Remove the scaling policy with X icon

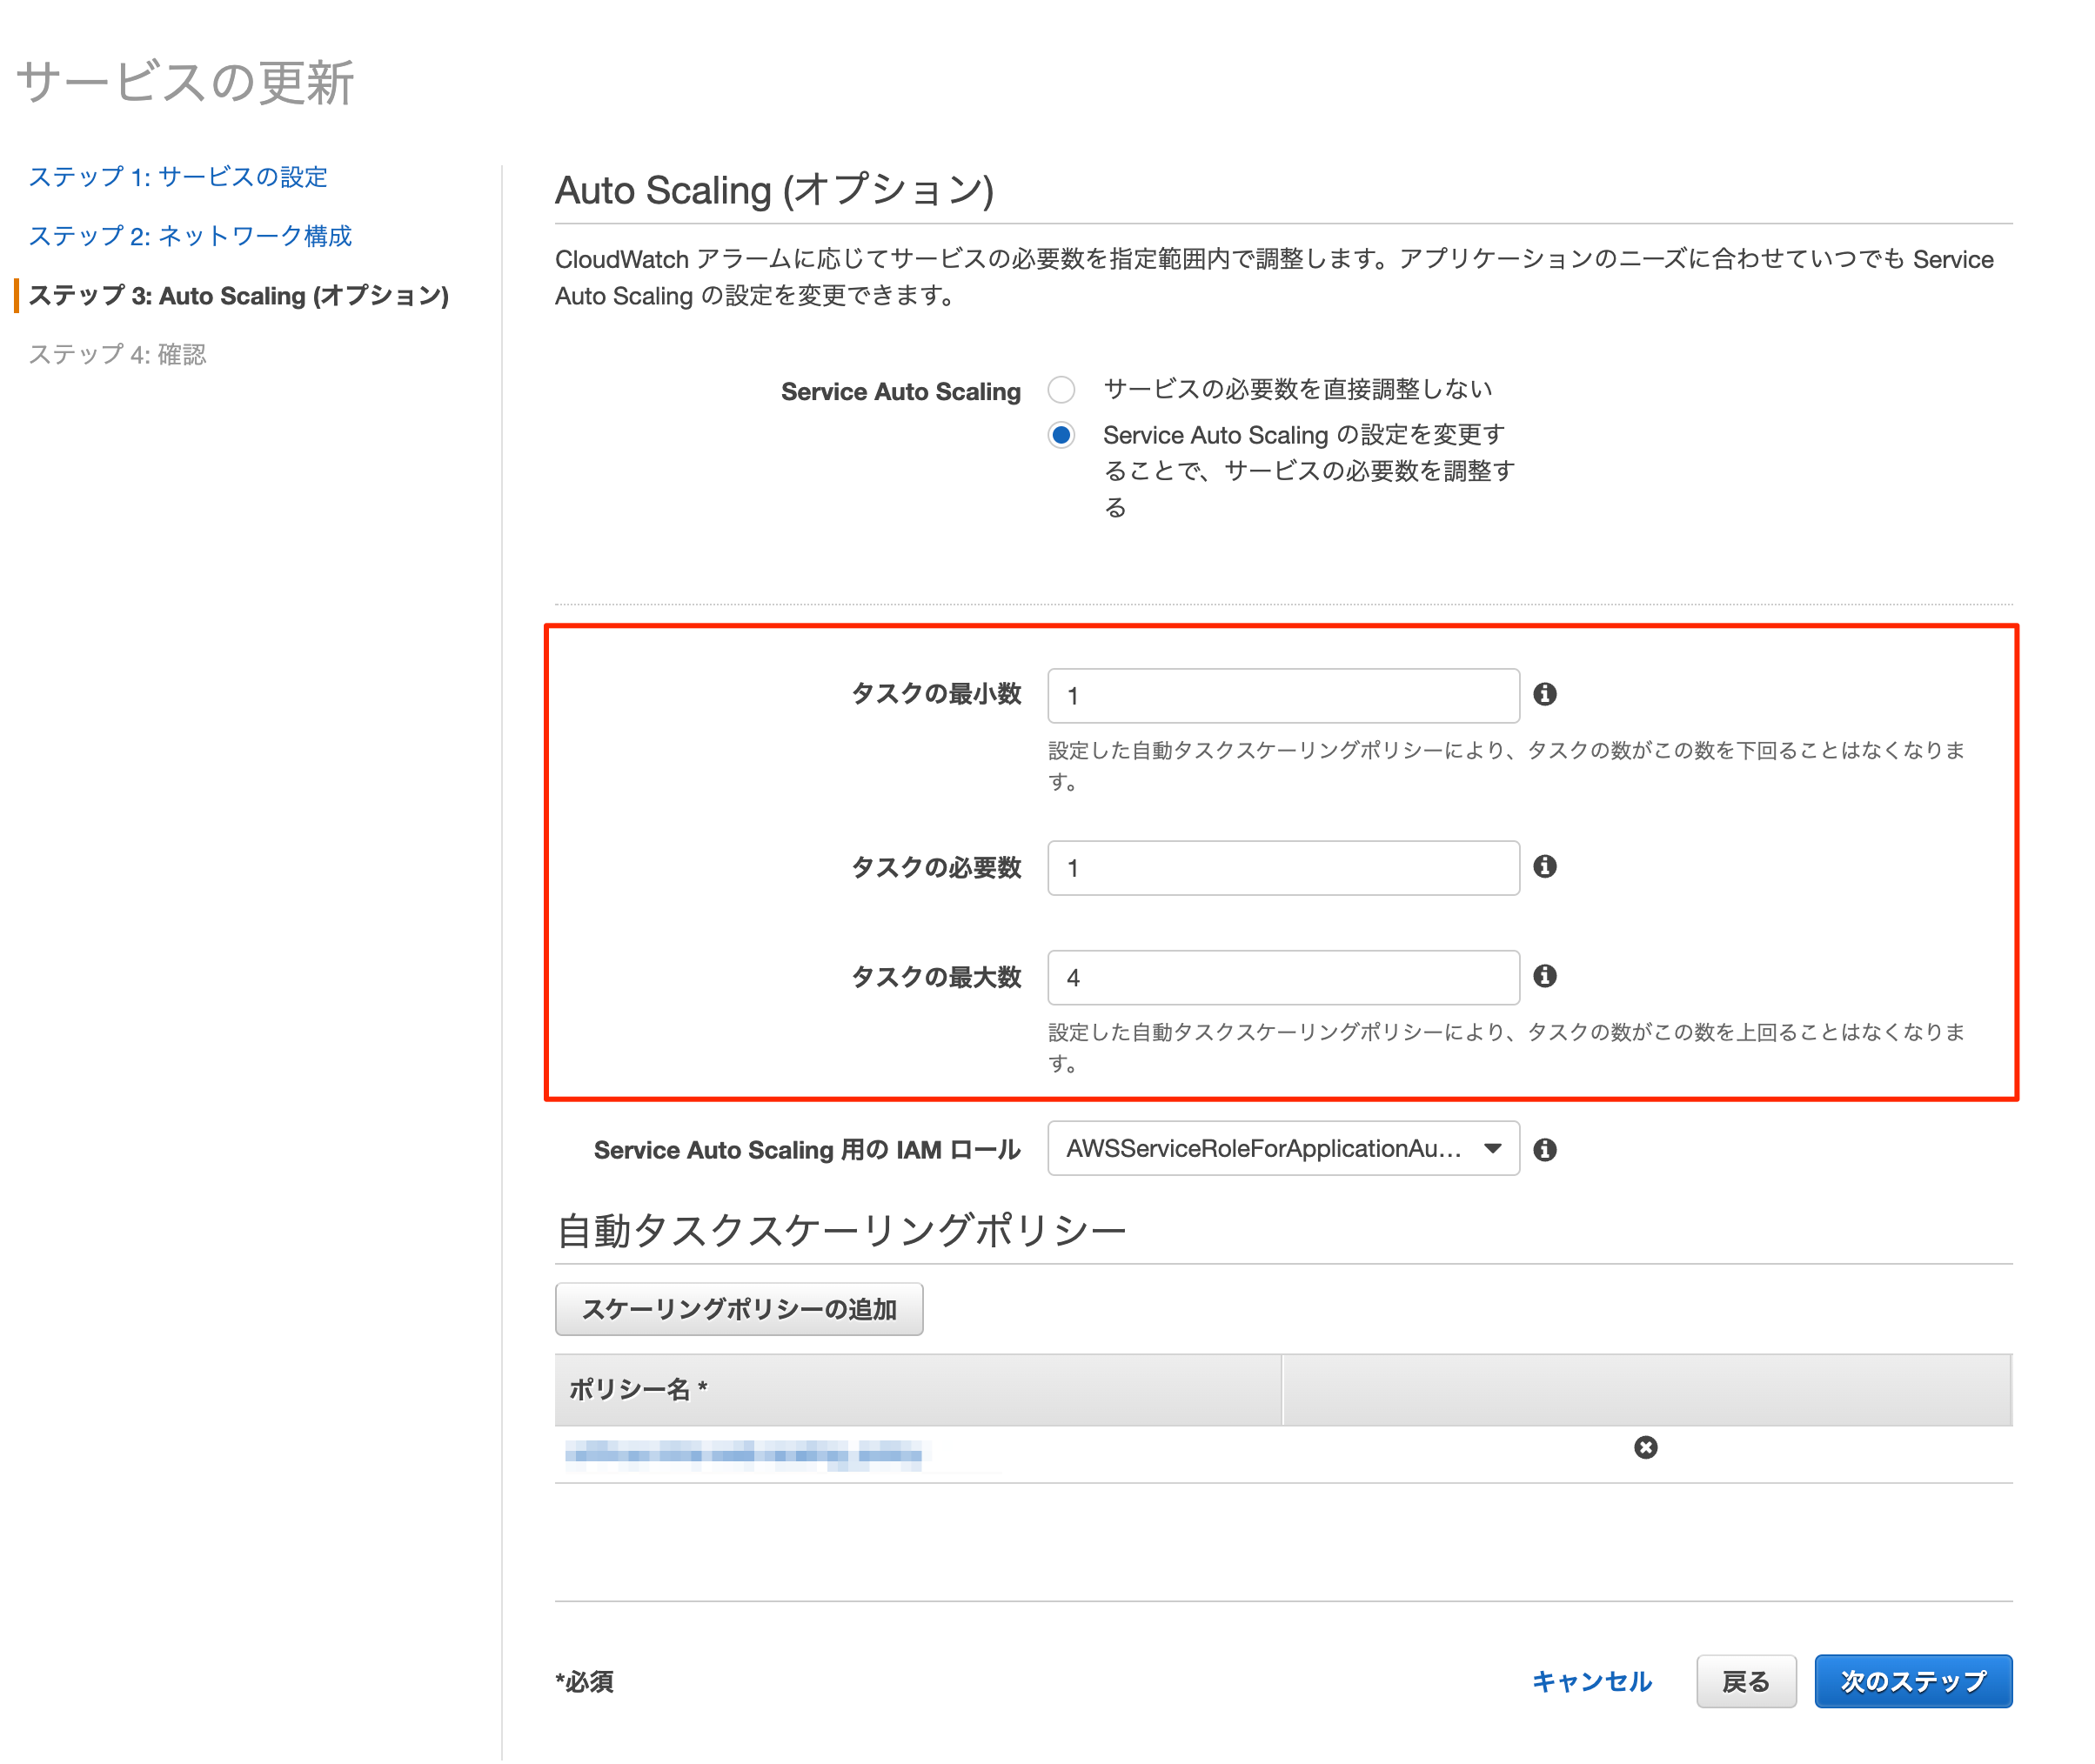click(x=1645, y=1447)
